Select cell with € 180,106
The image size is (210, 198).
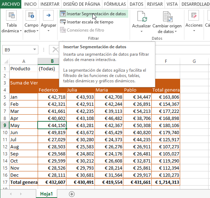click(166, 125)
